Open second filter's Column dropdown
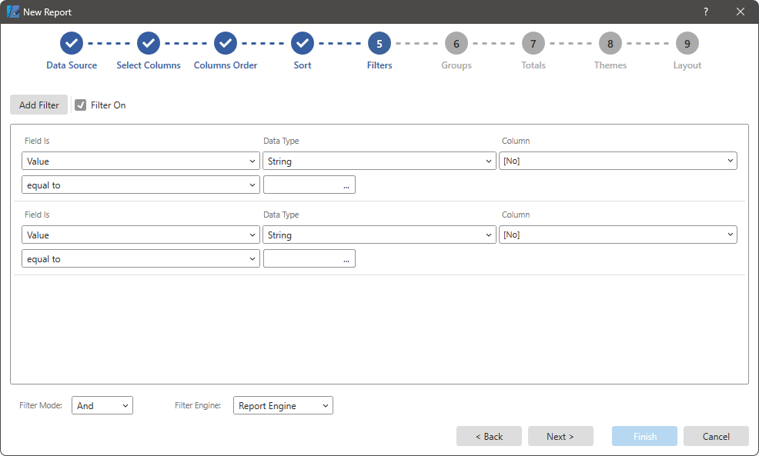 618,235
